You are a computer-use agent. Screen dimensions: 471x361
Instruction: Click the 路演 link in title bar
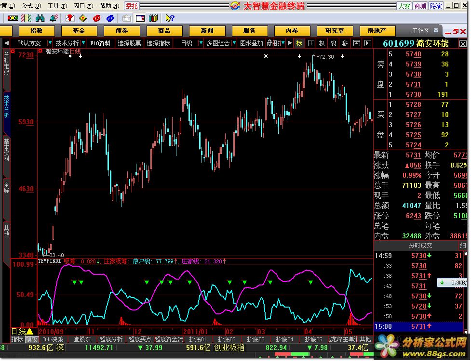pyautogui.click(x=435, y=6)
